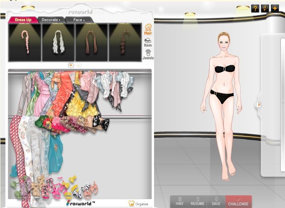Viewport: 285px width, 208px height.
Task: Click the plus icon at top right
Action: [275, 8]
